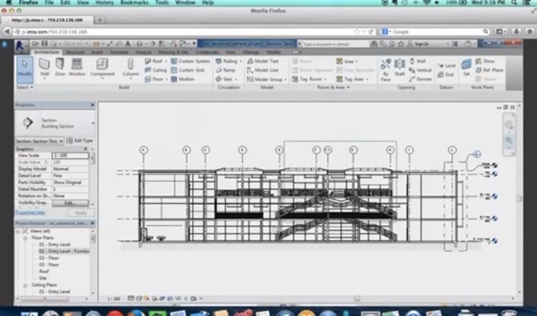
Task: Choose the Vertical opening tool
Action: 420,70
